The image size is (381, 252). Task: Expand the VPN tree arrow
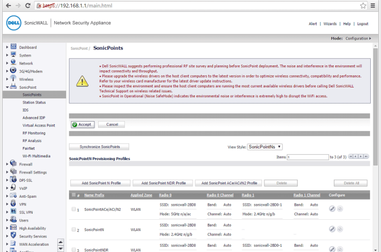(7, 204)
